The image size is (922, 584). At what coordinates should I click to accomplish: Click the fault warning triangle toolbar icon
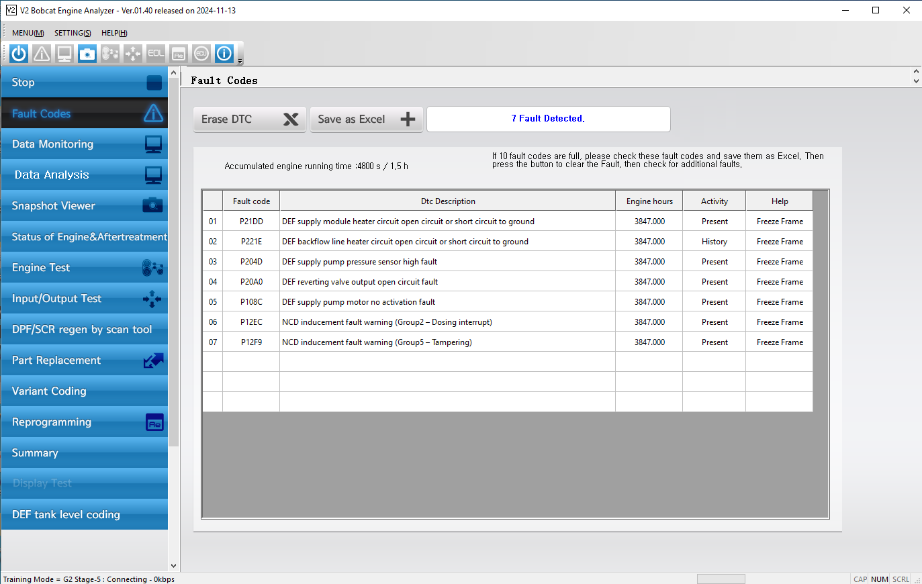tap(42, 54)
